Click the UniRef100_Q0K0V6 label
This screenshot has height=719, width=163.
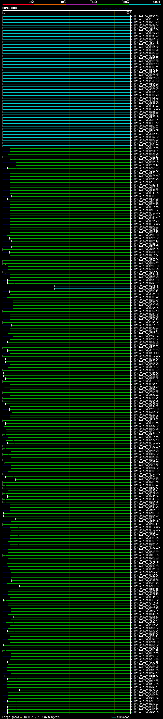click(146, 364)
